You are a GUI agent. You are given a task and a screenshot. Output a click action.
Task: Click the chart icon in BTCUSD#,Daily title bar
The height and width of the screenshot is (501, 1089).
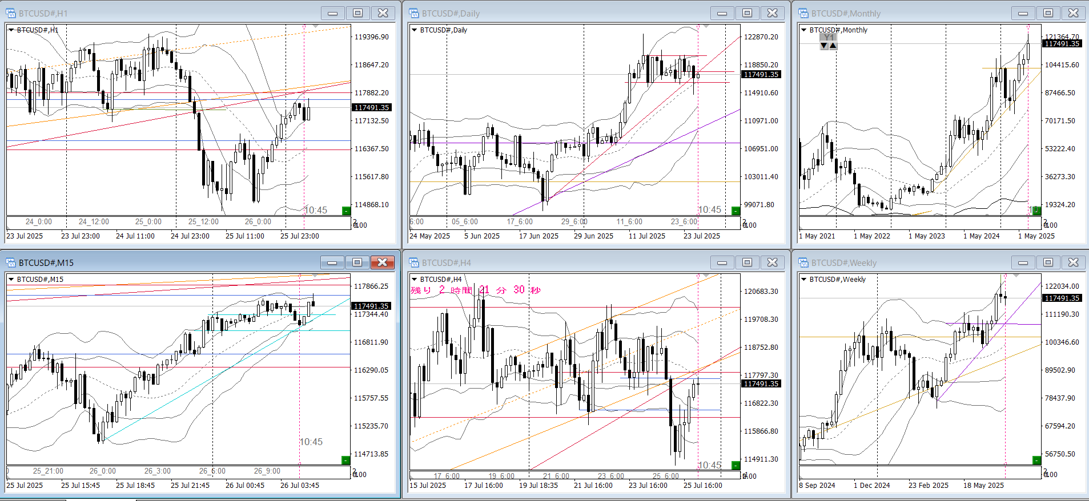[414, 13]
